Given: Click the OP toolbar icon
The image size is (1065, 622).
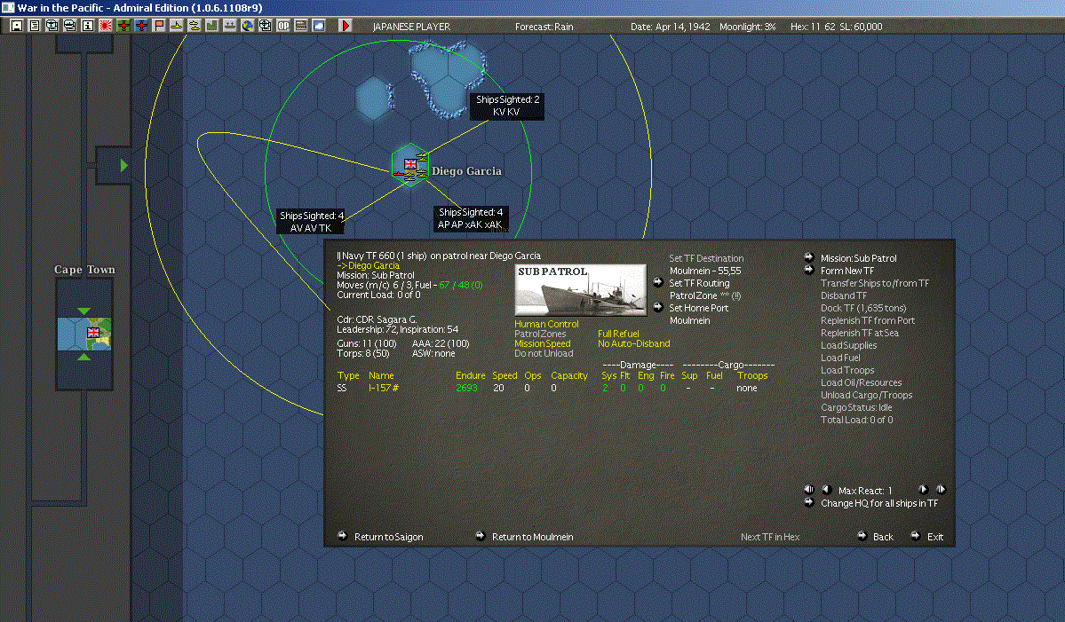Looking at the screenshot, I should (x=283, y=26).
